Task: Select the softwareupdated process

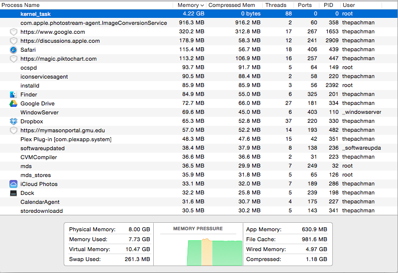Action: [42, 148]
